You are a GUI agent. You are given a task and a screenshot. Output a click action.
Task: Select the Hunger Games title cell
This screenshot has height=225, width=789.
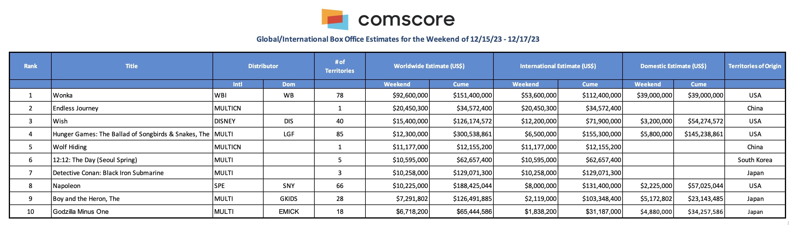click(x=132, y=134)
